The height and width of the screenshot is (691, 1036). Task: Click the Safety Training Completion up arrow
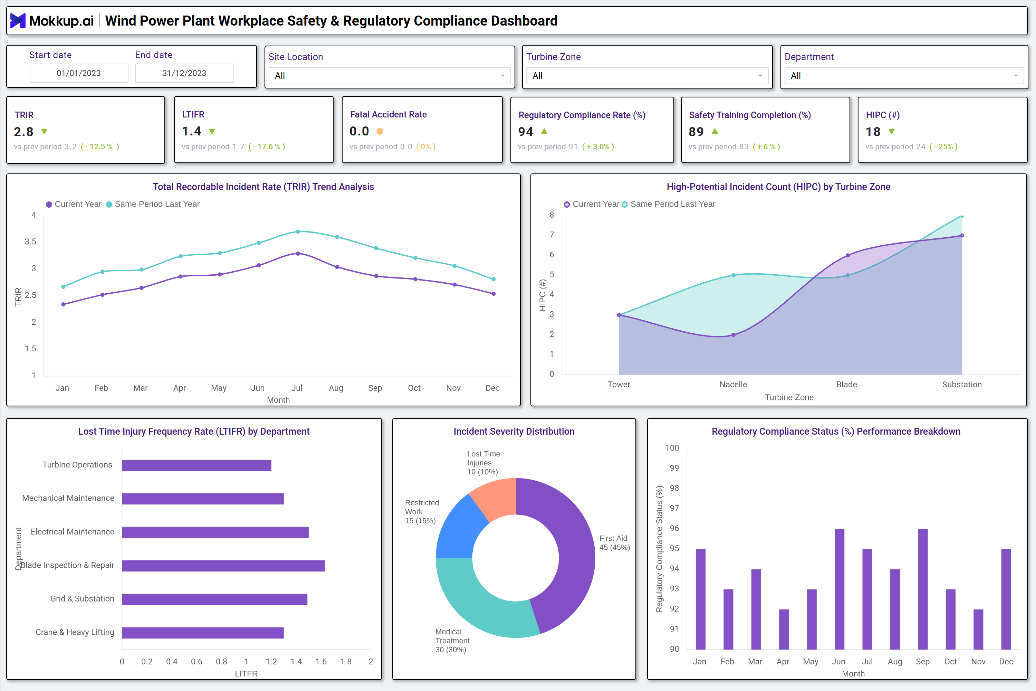[714, 131]
